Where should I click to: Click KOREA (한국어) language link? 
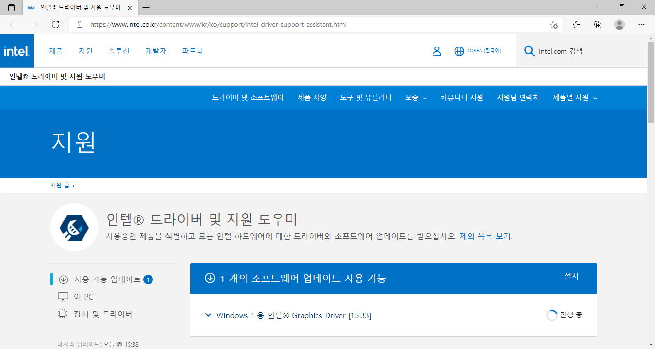coord(484,51)
